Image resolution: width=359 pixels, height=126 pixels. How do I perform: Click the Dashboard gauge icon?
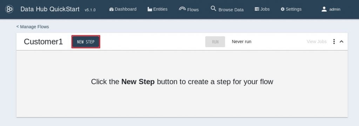[x=111, y=9]
